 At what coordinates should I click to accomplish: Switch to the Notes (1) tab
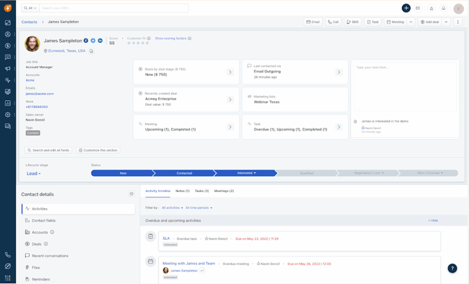(182, 191)
